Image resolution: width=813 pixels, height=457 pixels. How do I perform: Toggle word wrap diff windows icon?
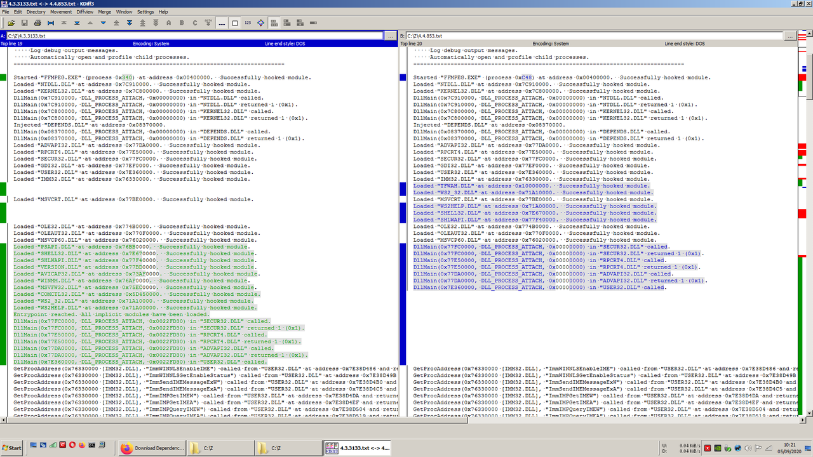click(261, 23)
